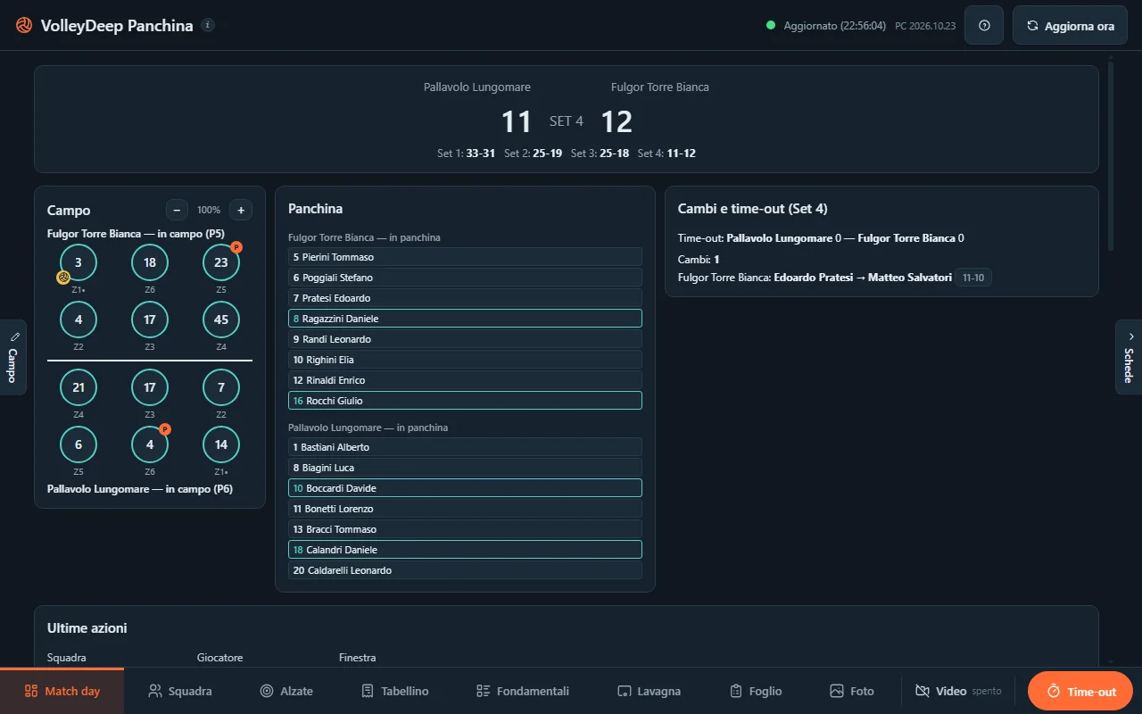Click the VolleyDeep volleyball logo icon
Image resolution: width=1142 pixels, height=714 pixels.
[x=24, y=25]
